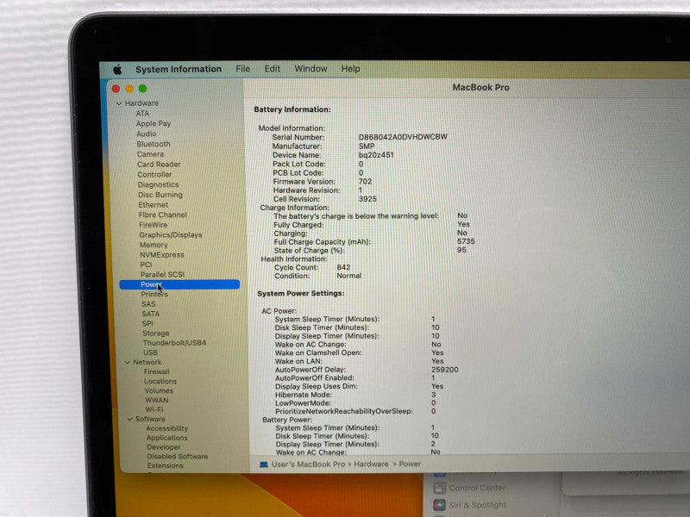
Task: Select Disc Burning in the sidebar
Action: coord(160,195)
